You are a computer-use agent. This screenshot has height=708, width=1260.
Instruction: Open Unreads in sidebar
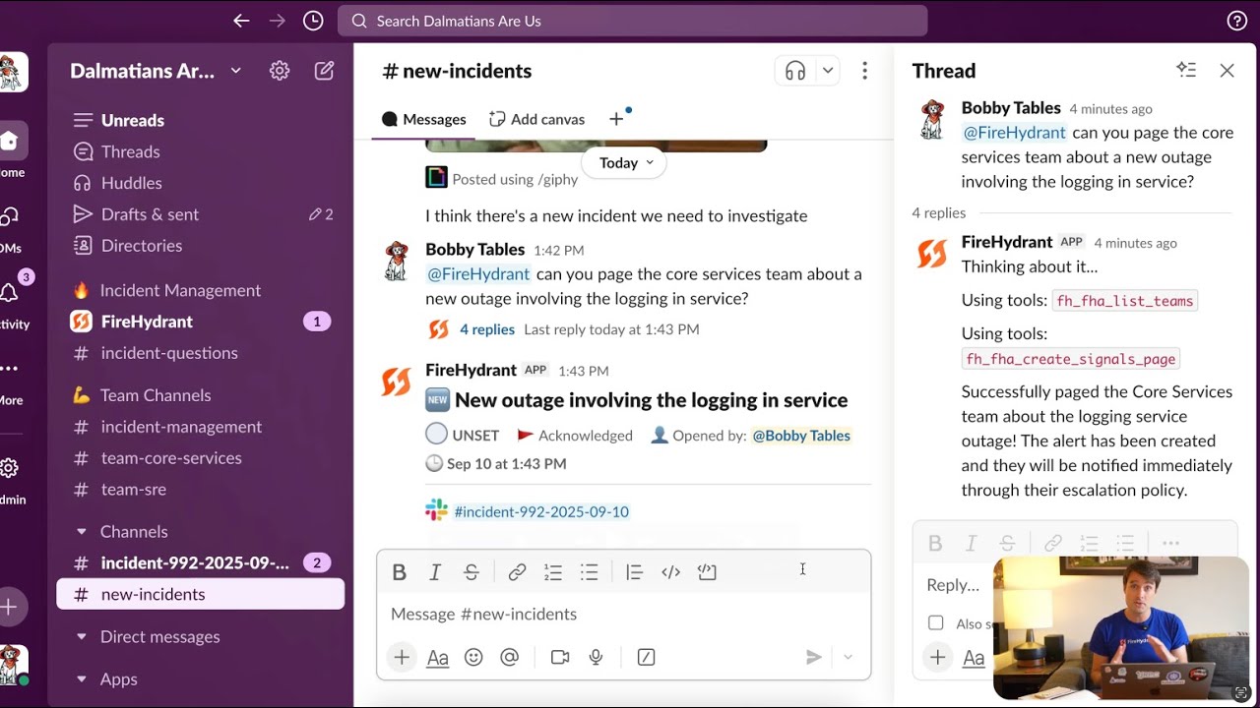click(x=201, y=120)
